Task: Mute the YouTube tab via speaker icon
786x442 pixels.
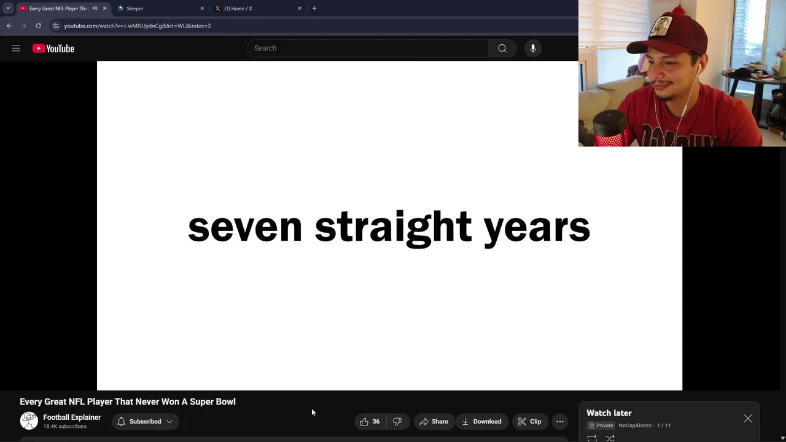Action: point(95,9)
